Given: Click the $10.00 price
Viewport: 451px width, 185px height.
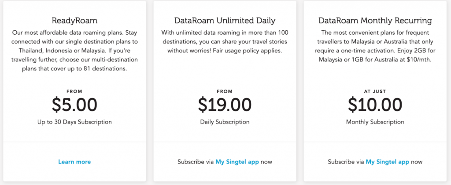Looking at the screenshot, I should click(375, 105).
